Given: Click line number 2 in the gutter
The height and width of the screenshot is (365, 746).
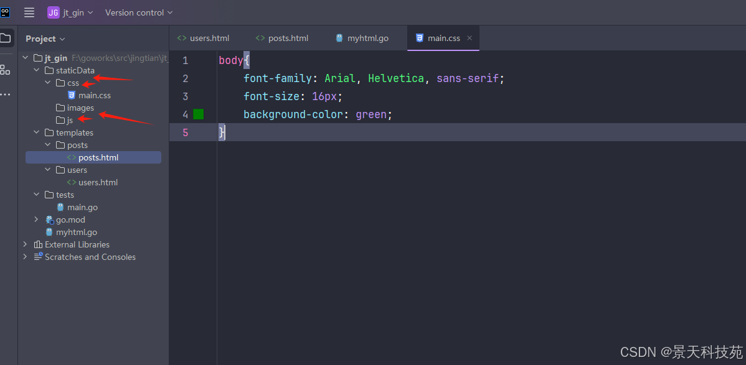Looking at the screenshot, I should pyautogui.click(x=185, y=78).
